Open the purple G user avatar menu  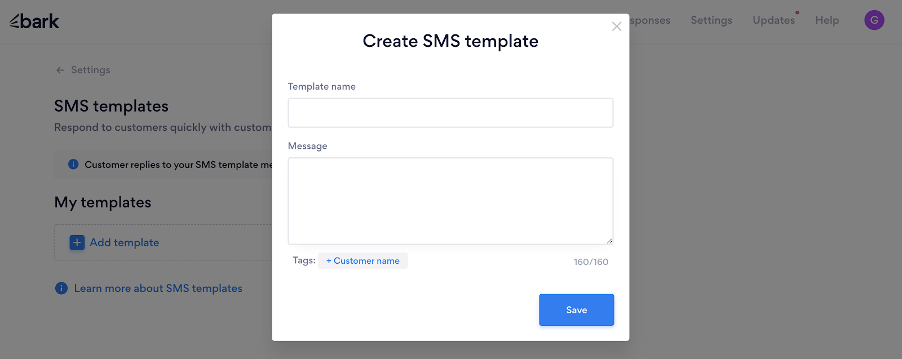coord(874,20)
